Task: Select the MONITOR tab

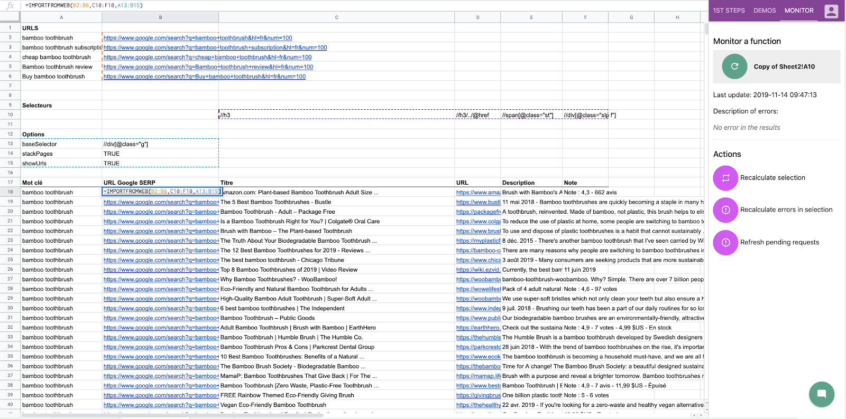Action: (x=799, y=11)
